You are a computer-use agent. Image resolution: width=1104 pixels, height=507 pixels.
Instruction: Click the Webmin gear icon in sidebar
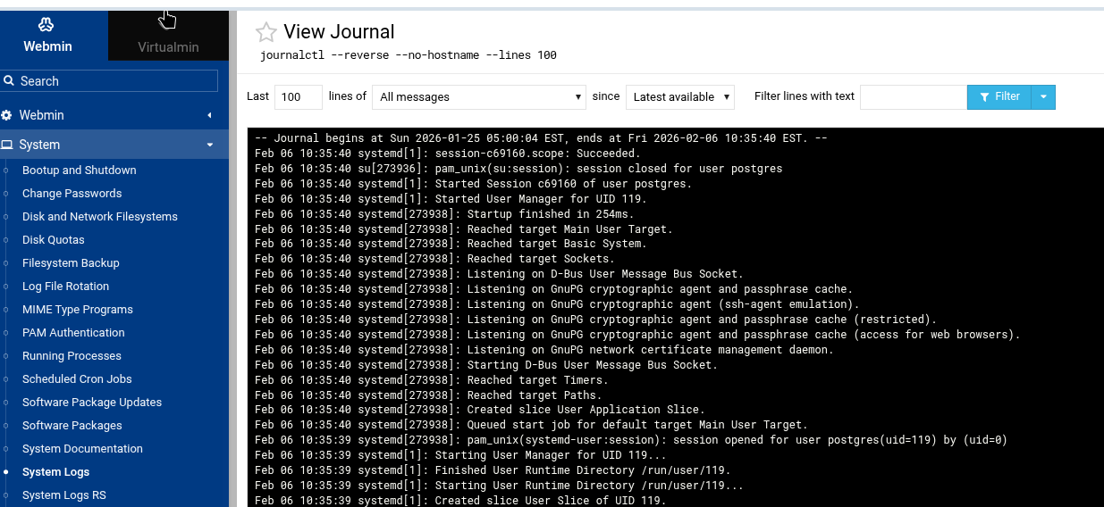pos(7,115)
